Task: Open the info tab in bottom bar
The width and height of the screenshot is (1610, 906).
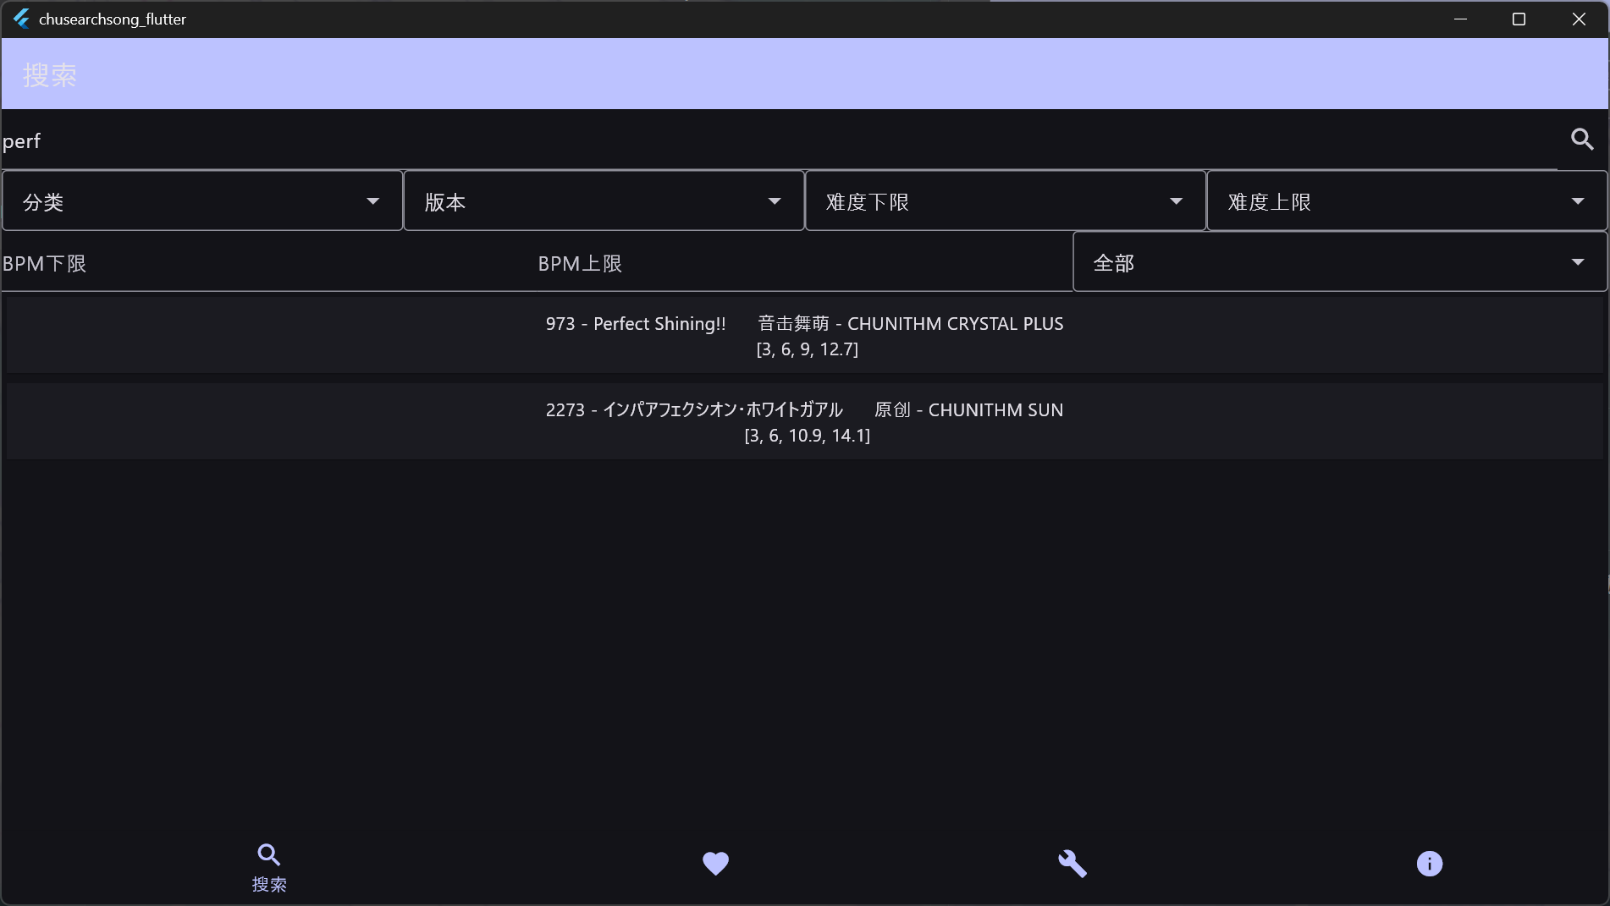Action: (1430, 863)
